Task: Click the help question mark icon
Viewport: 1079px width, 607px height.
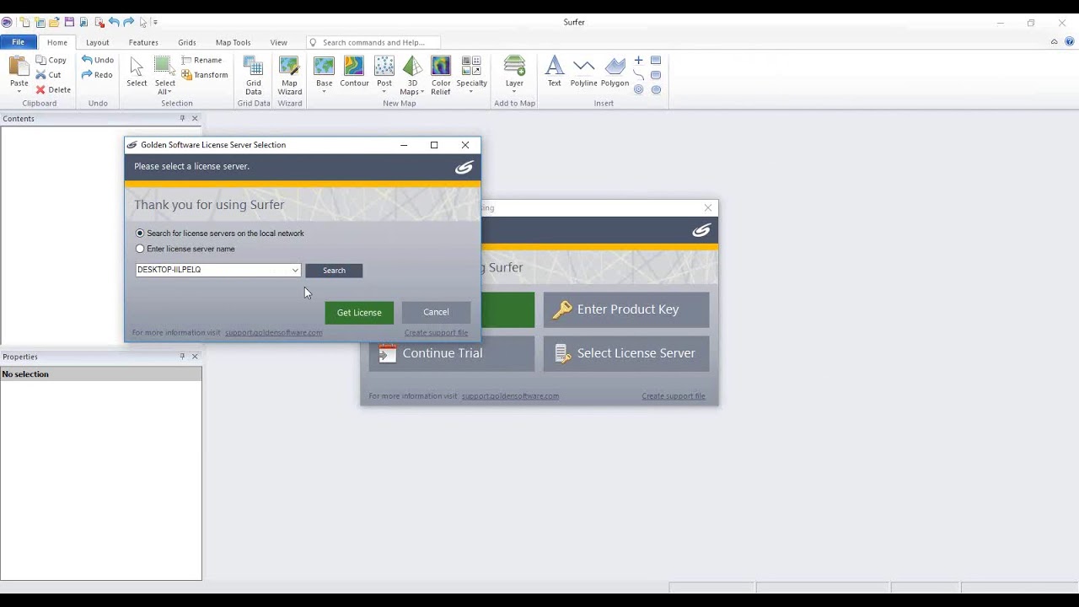Action: click(1069, 41)
